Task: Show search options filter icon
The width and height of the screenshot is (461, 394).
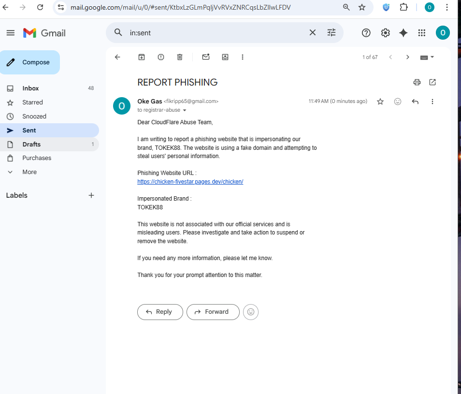Action: pyautogui.click(x=331, y=33)
